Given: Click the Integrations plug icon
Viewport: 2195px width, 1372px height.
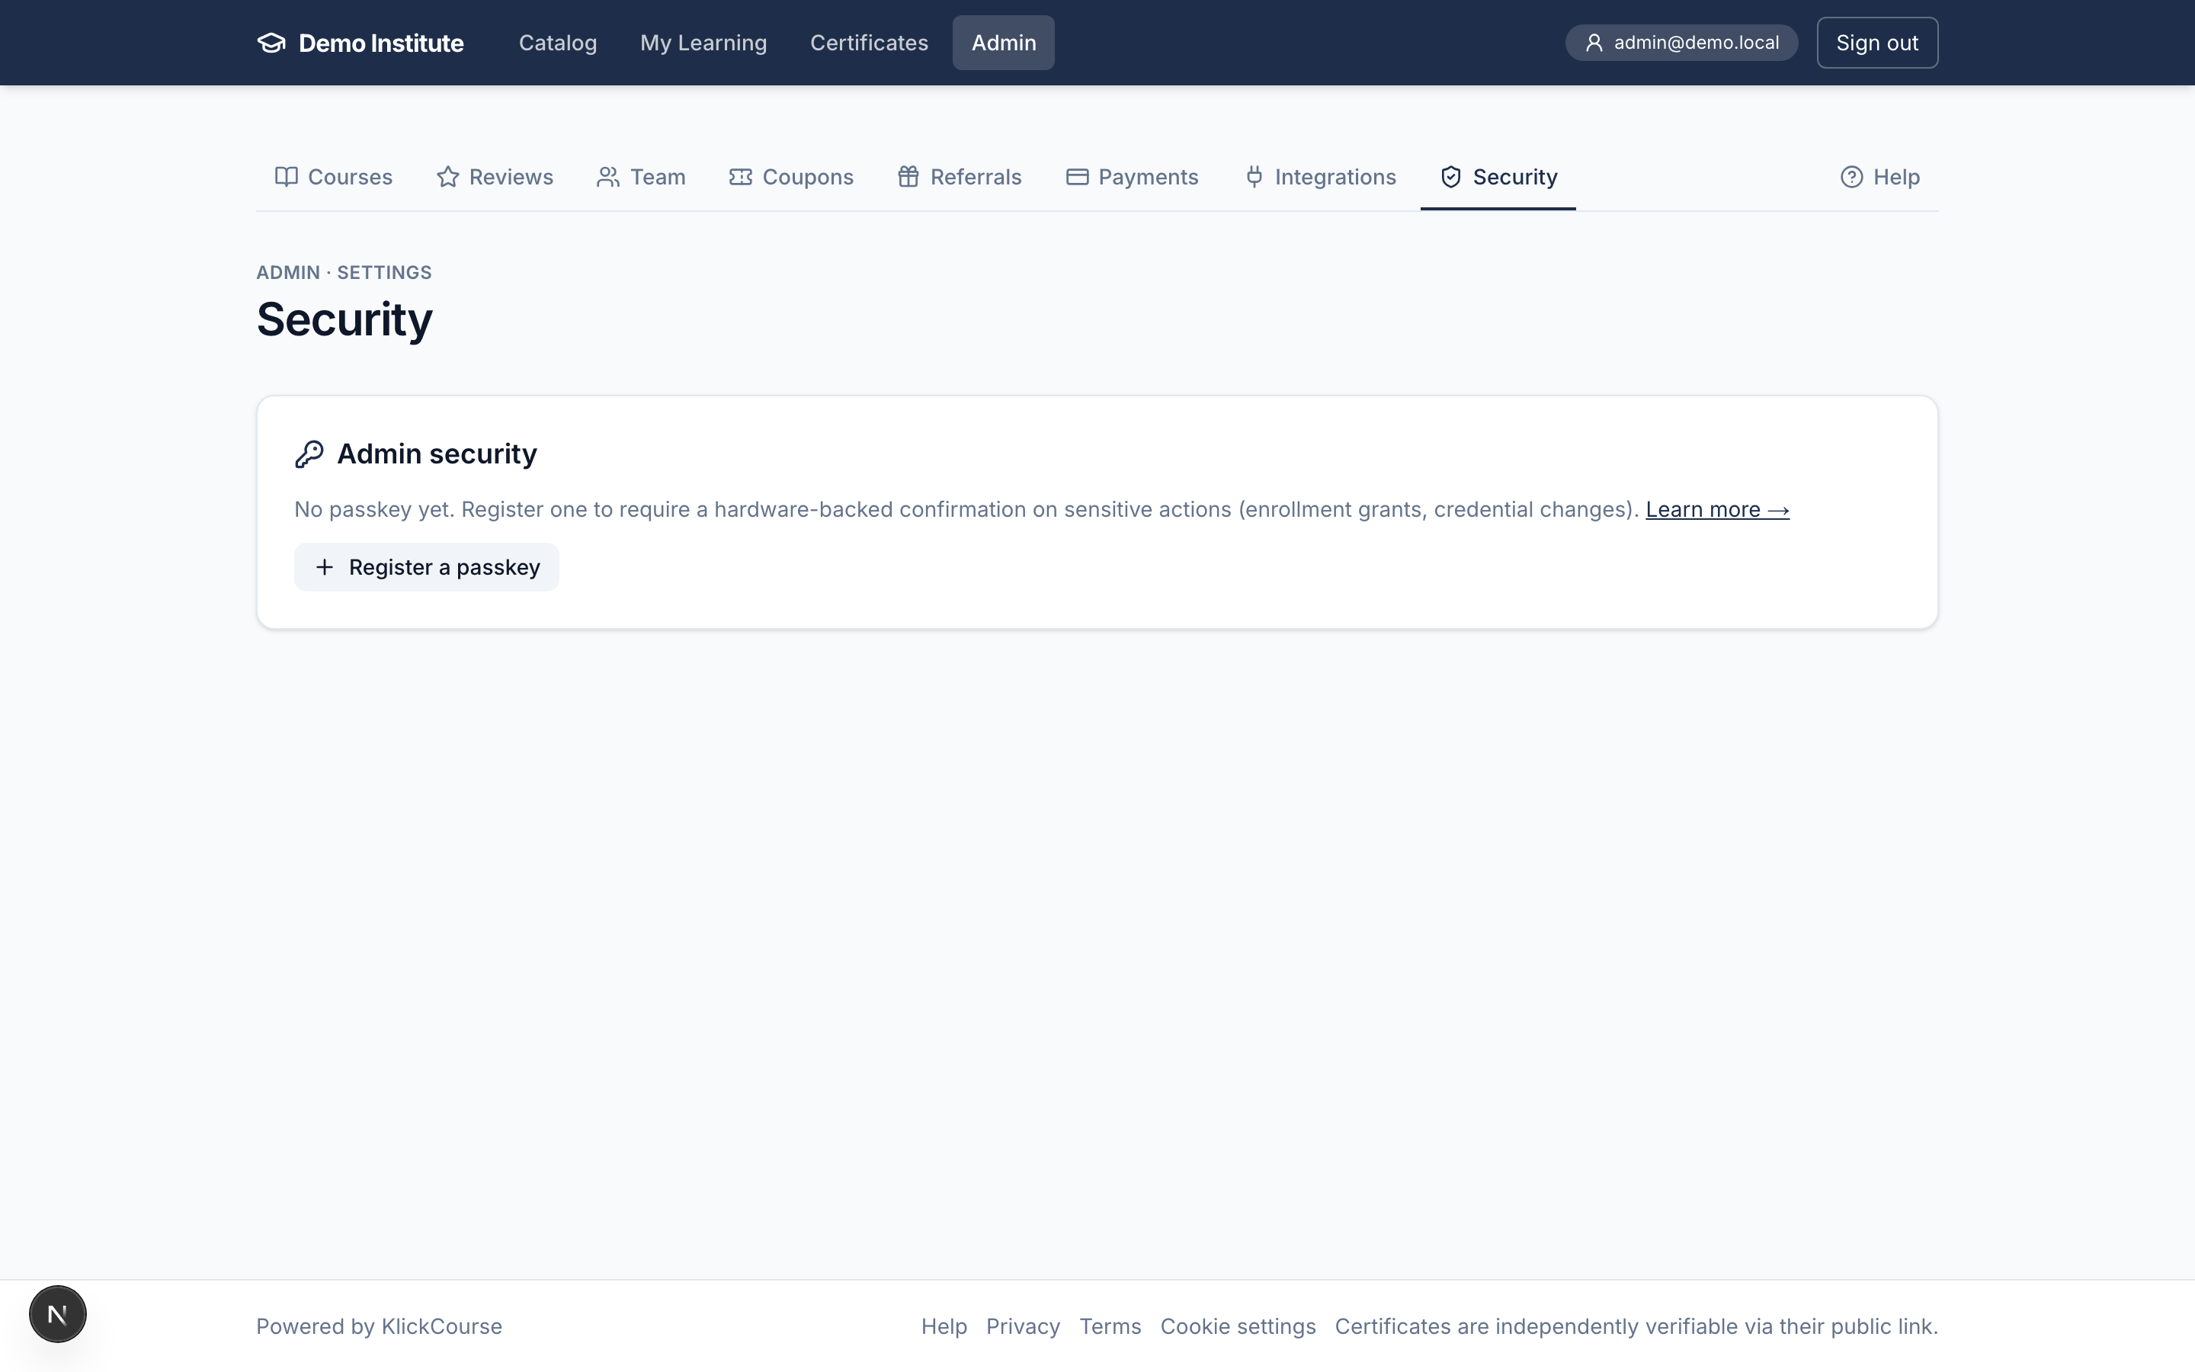Looking at the screenshot, I should 1255,177.
